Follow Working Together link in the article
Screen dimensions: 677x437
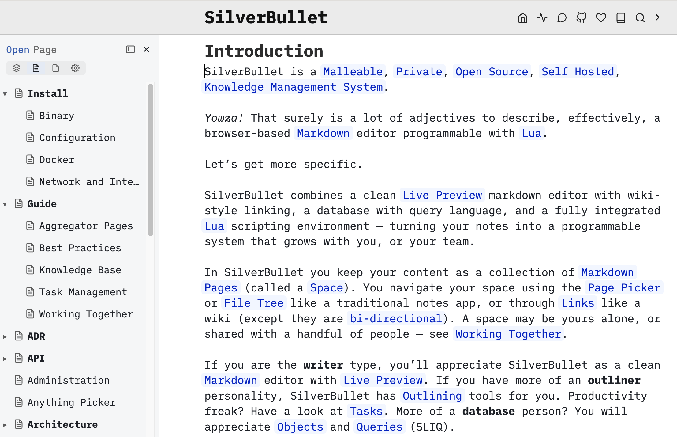tap(508, 334)
